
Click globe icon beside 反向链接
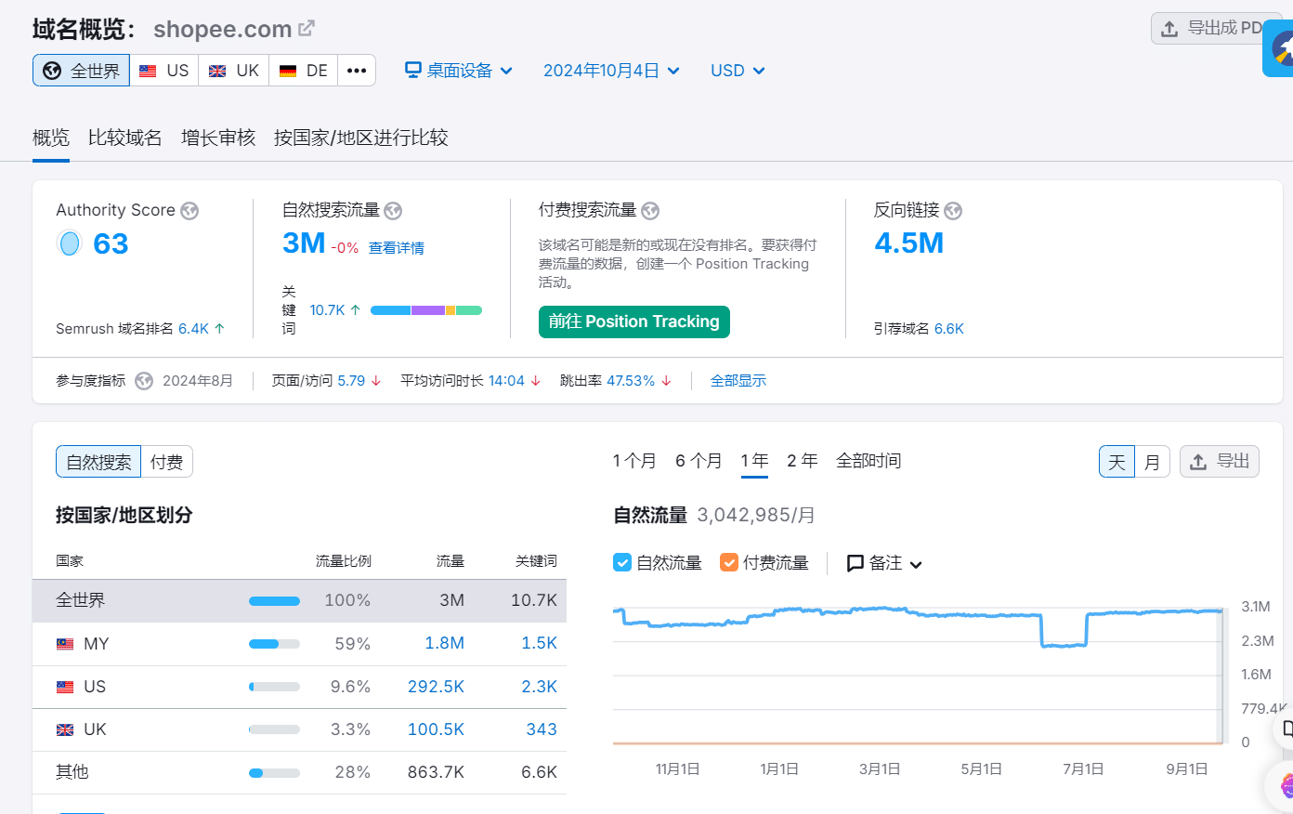click(953, 211)
